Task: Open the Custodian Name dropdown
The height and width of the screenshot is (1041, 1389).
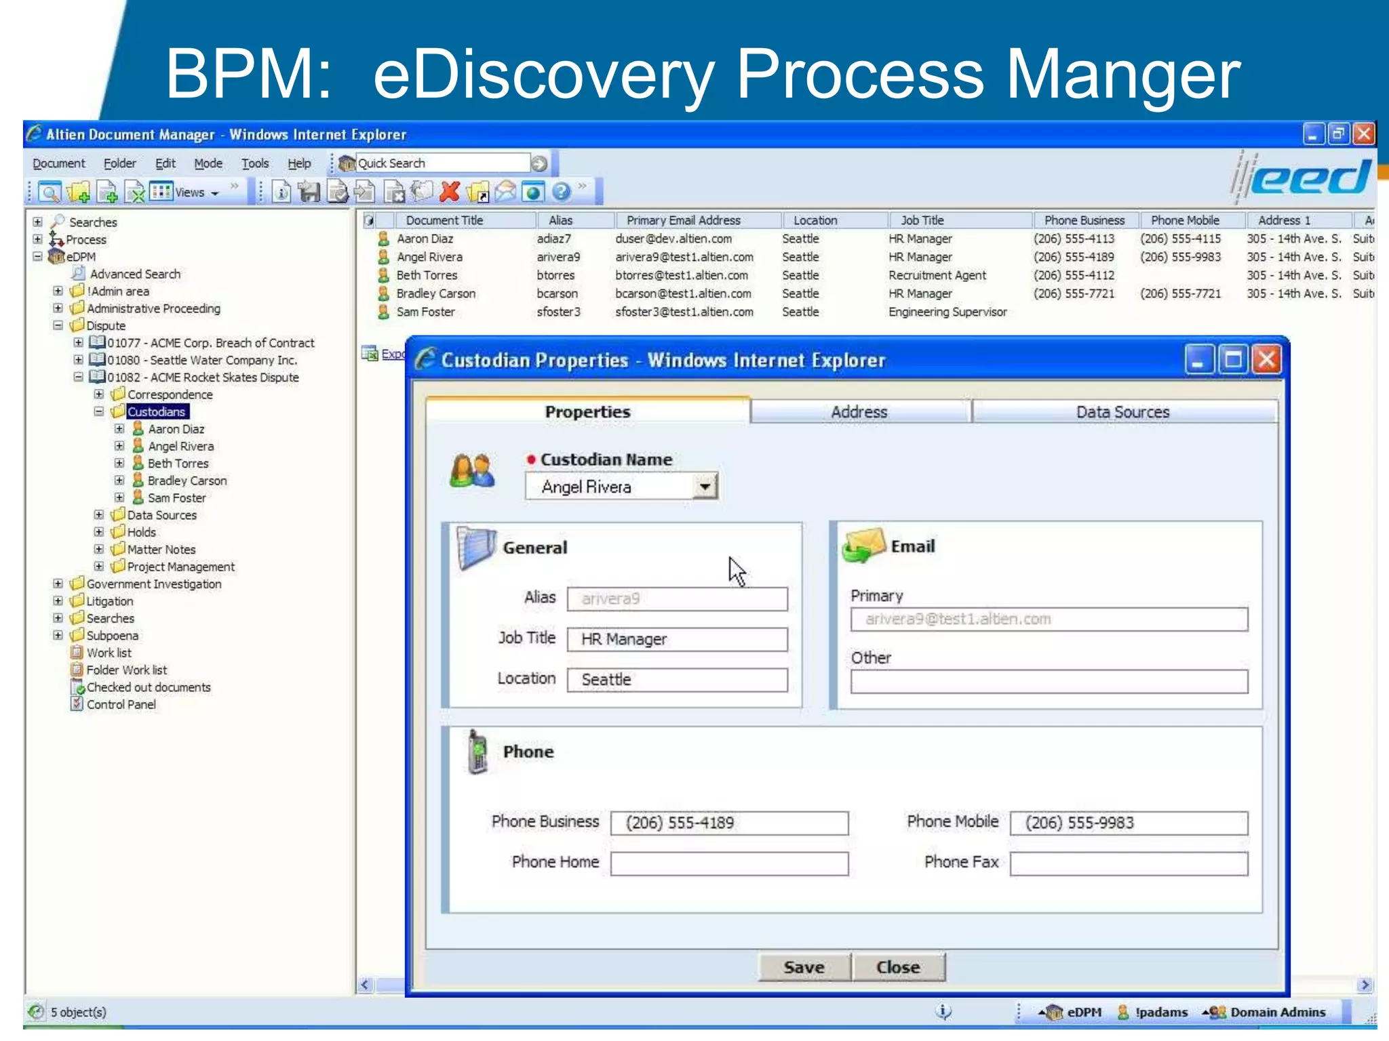Action: tap(705, 487)
